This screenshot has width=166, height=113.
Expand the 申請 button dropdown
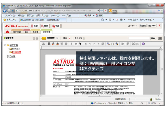click(x=61, y=26)
